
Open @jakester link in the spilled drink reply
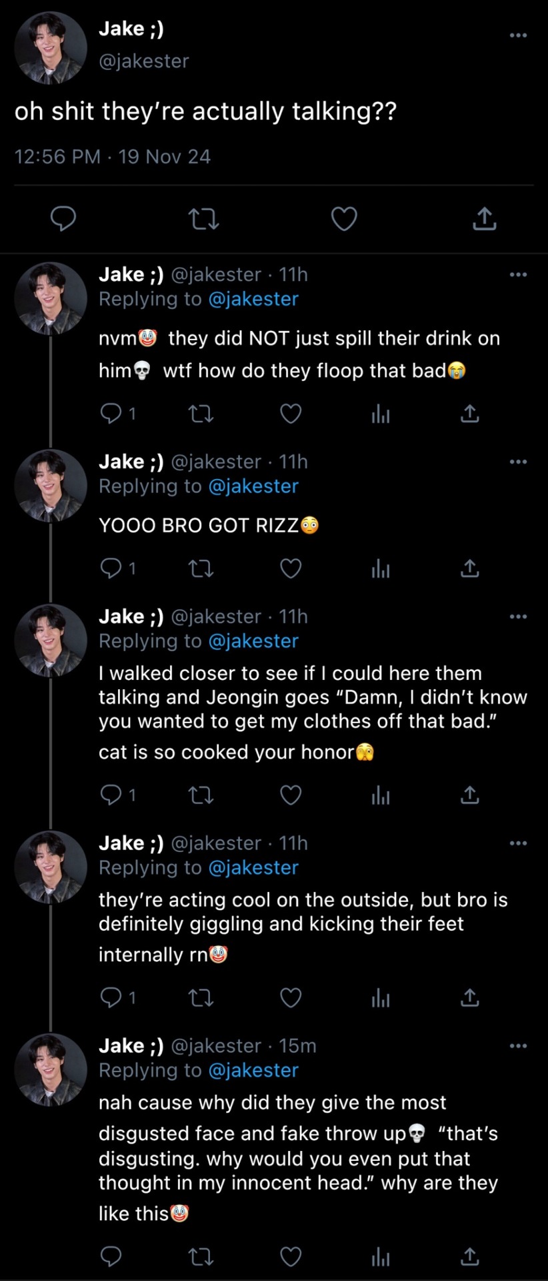pos(253,299)
